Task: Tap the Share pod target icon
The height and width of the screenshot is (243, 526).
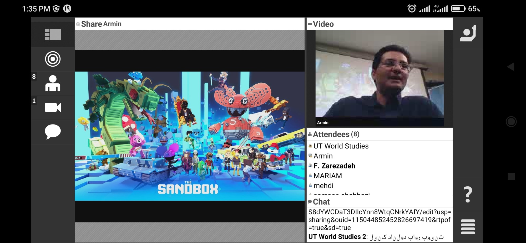Action: point(53,59)
